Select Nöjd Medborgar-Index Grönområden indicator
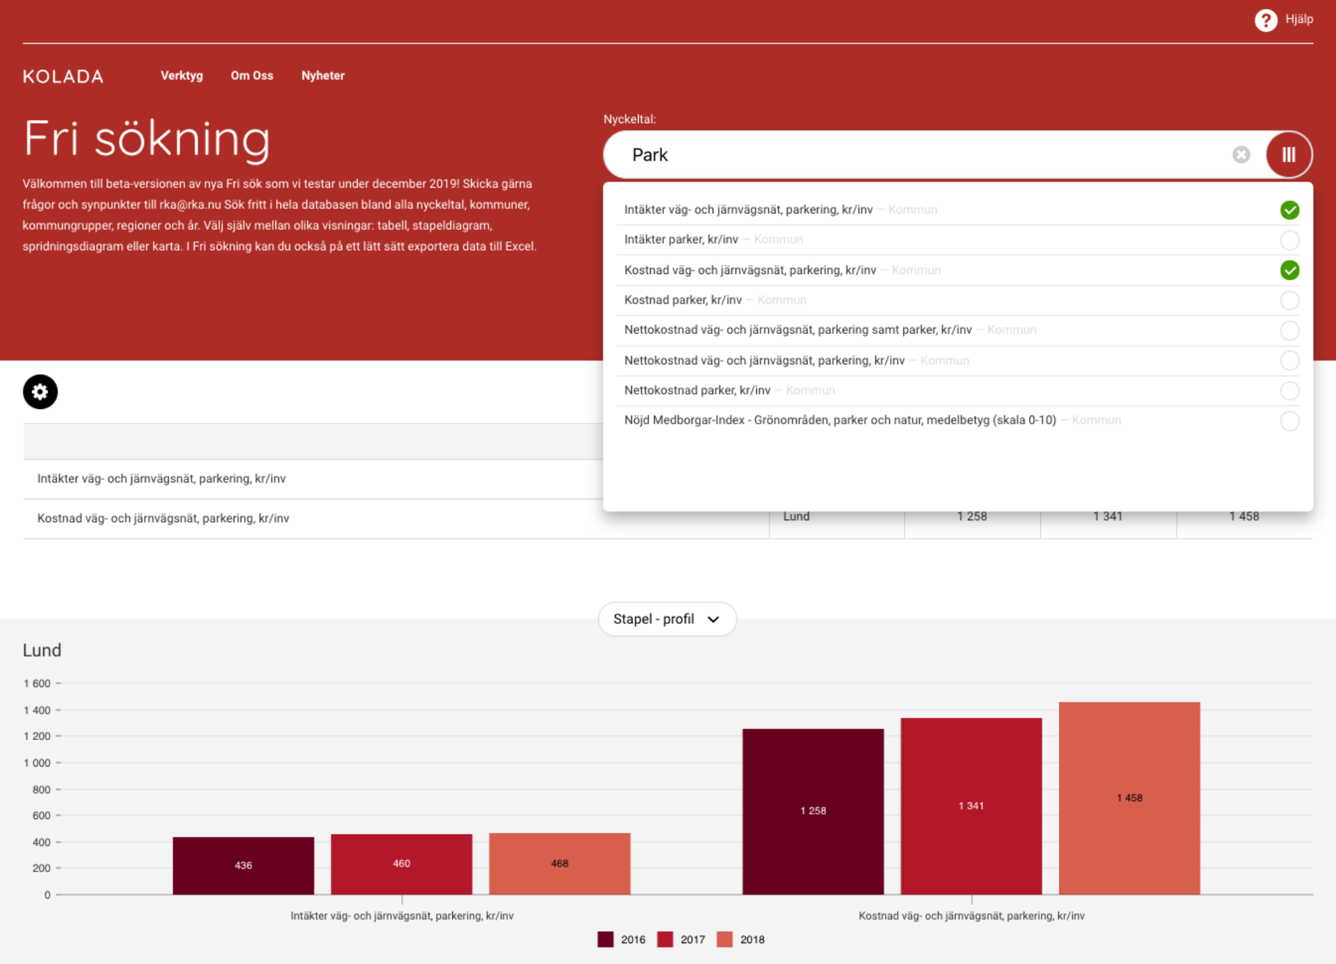The width and height of the screenshot is (1336, 964). click(1289, 421)
